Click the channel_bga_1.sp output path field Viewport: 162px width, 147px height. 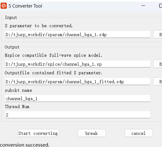[x=78, y=64]
